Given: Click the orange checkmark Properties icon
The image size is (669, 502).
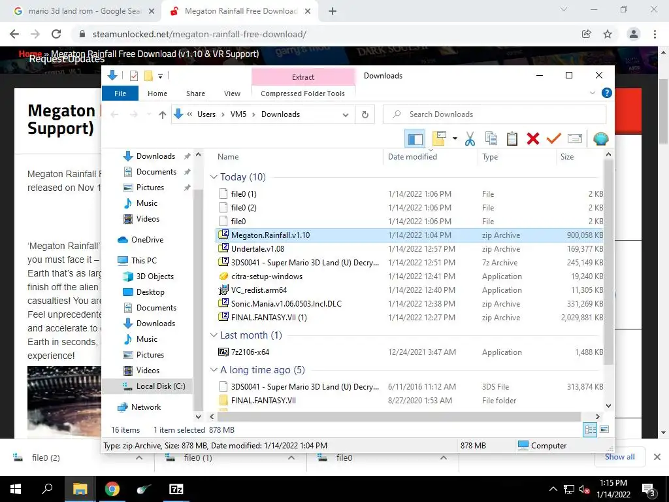Looking at the screenshot, I should coord(554,139).
